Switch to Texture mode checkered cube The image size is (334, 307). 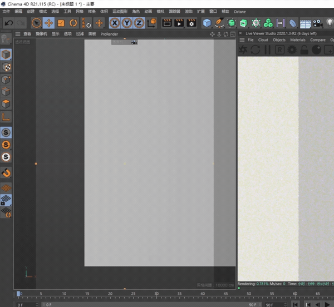tap(6, 67)
